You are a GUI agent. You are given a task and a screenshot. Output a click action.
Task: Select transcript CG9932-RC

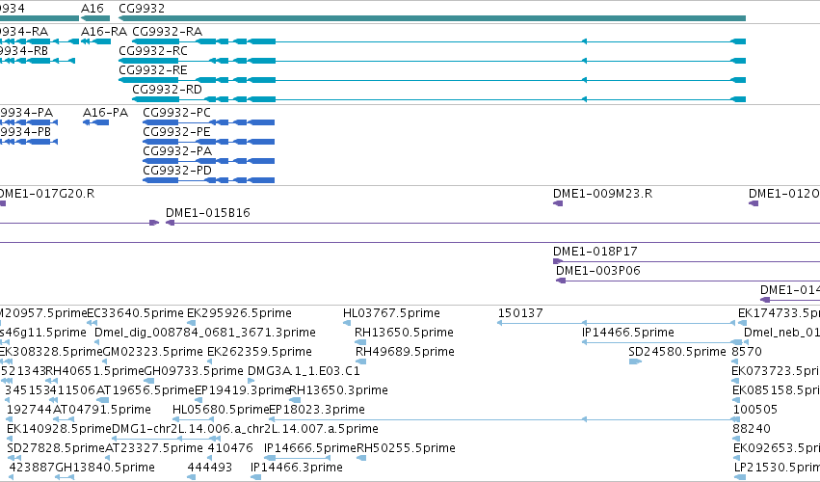[x=432, y=61]
